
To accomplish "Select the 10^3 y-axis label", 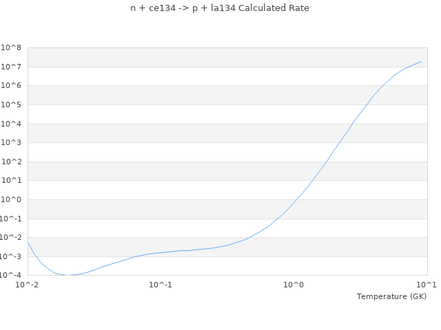I will pyautogui.click(x=11, y=143).
